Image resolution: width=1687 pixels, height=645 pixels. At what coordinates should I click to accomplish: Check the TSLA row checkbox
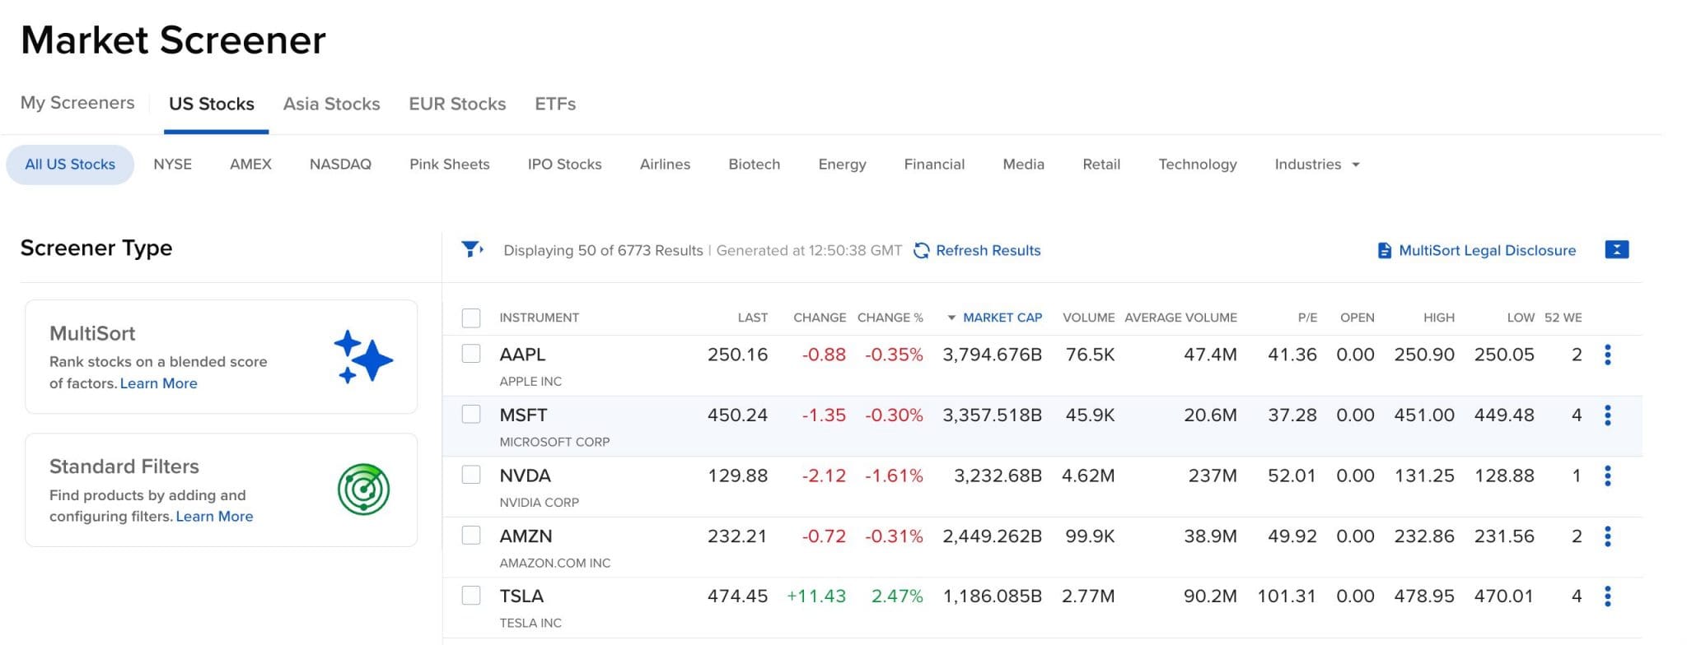coord(471,596)
